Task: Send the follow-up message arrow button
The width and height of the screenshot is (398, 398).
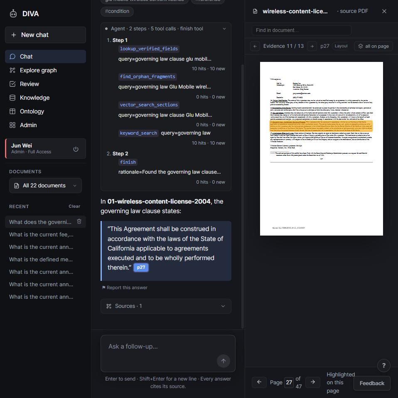Action: coord(224,361)
